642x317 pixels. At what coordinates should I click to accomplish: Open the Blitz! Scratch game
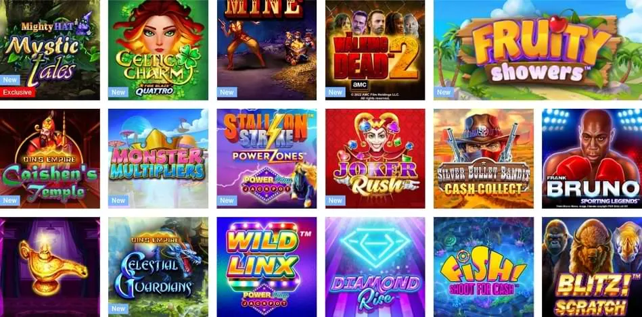coord(592,267)
